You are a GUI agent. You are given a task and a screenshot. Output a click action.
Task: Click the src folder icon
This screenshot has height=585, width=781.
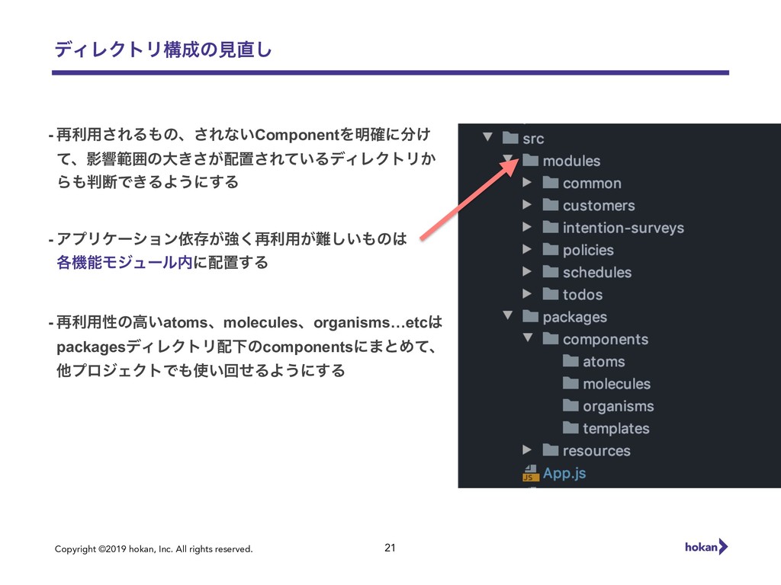pos(510,137)
